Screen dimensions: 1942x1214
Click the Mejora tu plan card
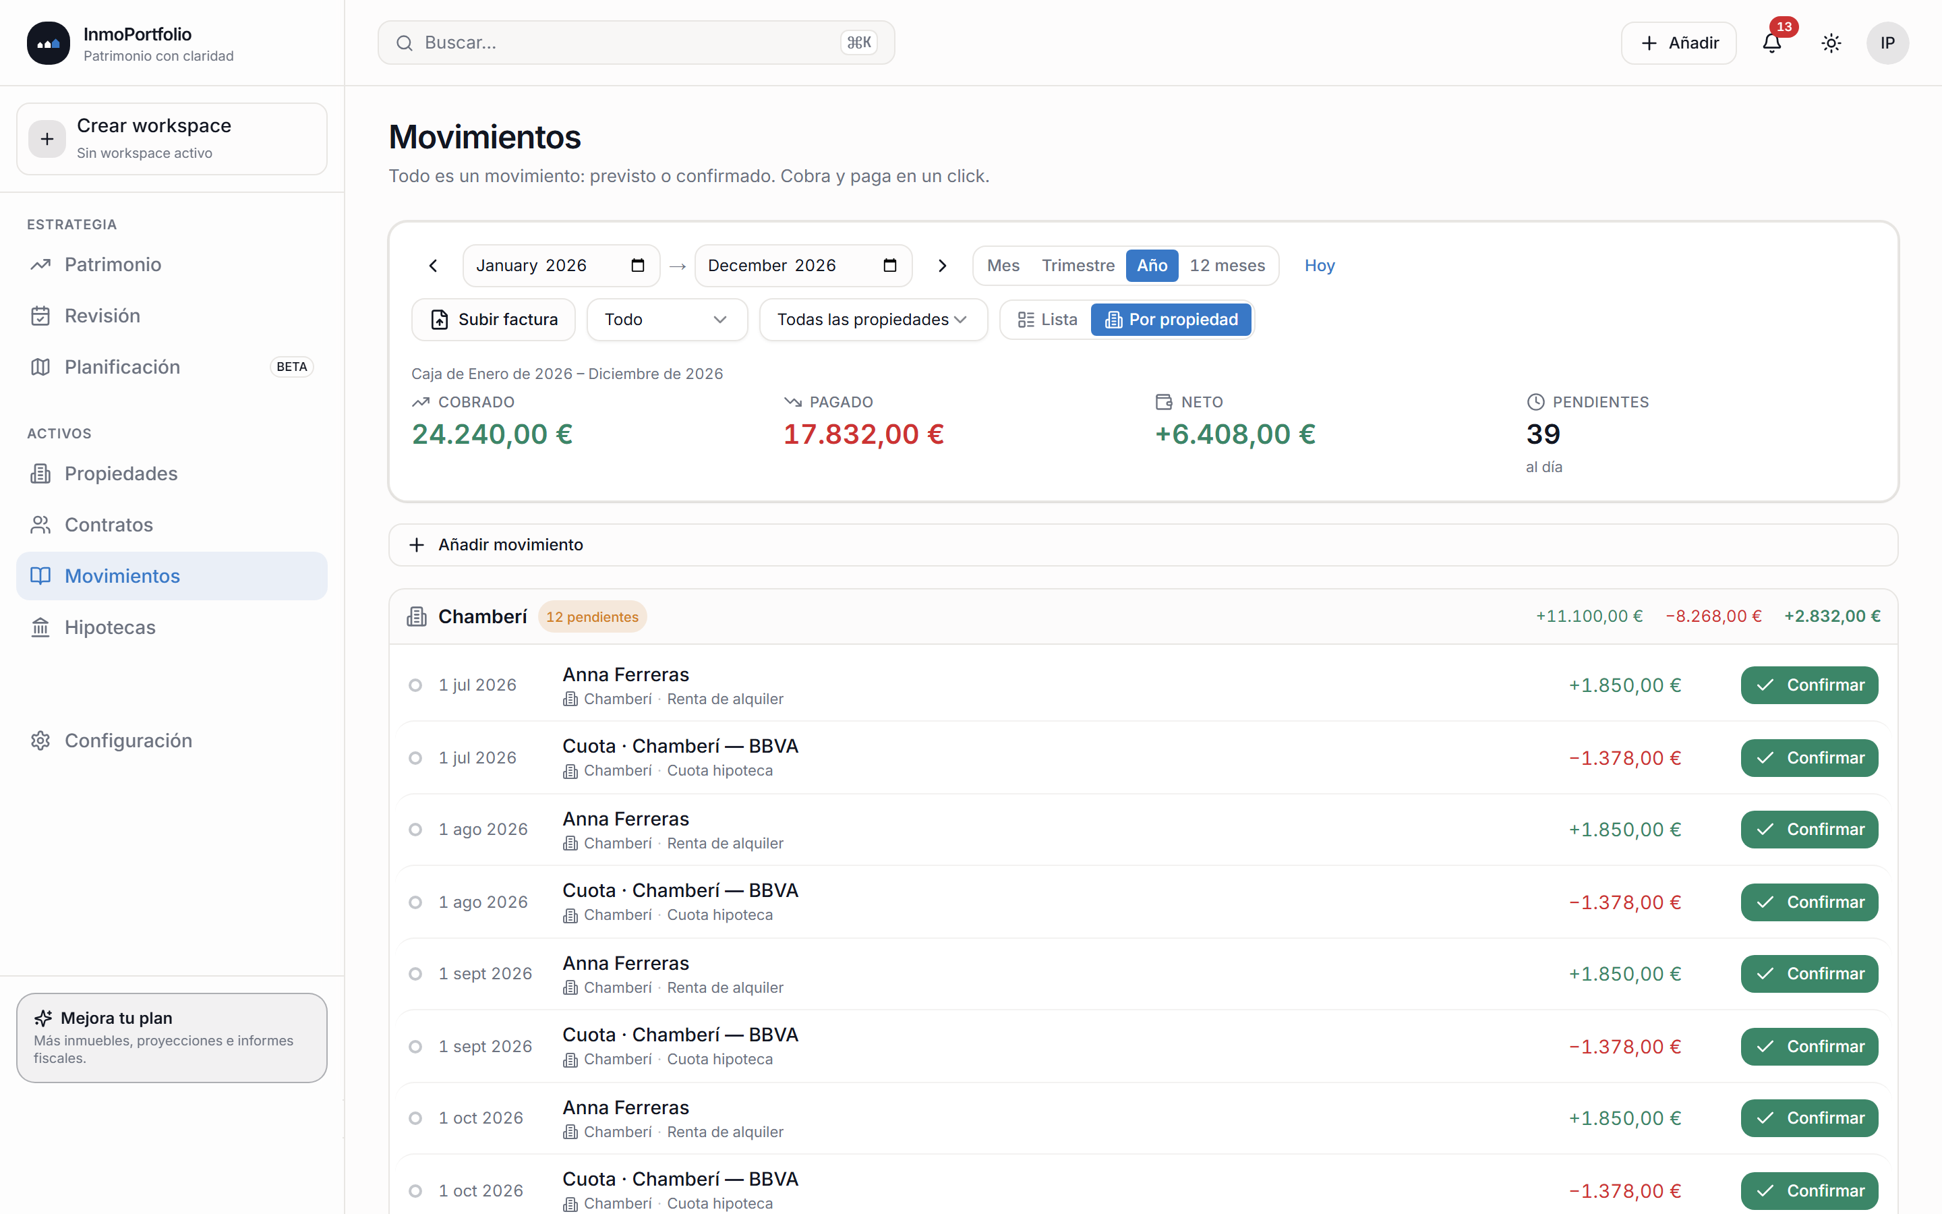172,1038
